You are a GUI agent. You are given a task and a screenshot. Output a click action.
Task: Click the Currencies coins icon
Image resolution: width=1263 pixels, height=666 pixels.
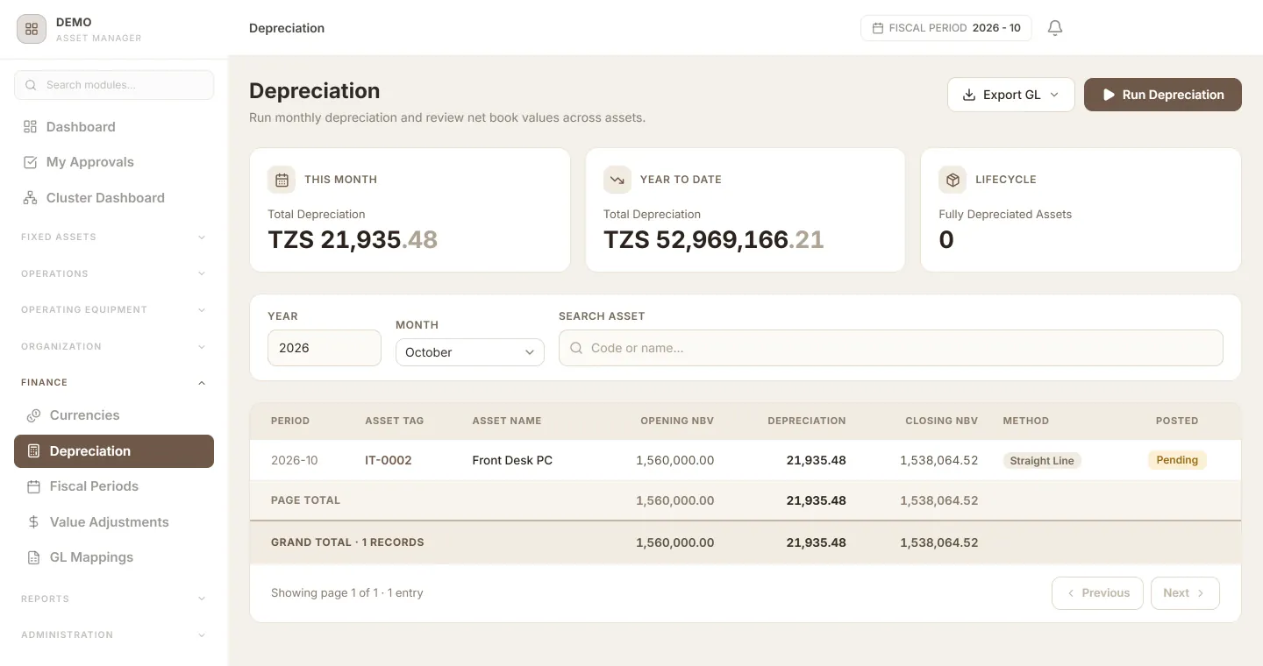[34, 415]
